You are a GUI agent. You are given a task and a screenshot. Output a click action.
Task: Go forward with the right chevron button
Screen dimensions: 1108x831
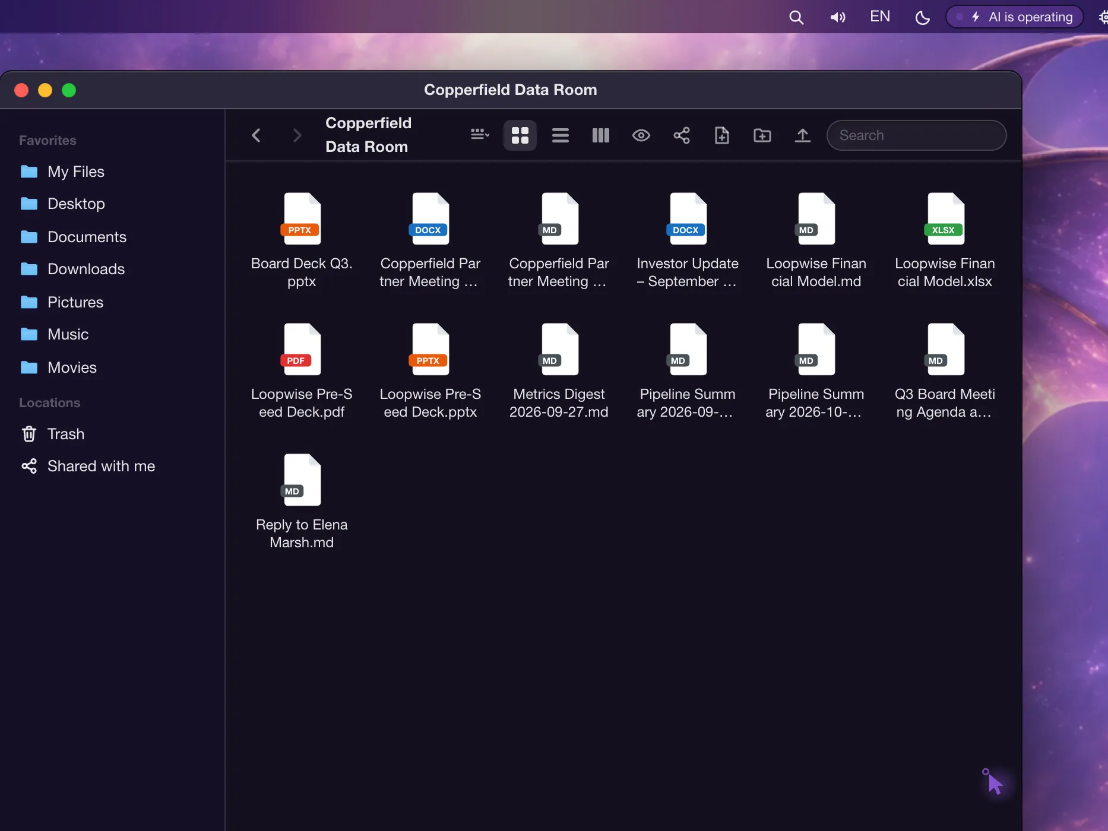[297, 135]
